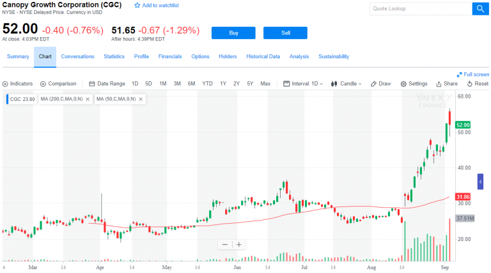491x273 pixels.
Task: Open the Candle chart type dropdown
Action: pos(347,84)
